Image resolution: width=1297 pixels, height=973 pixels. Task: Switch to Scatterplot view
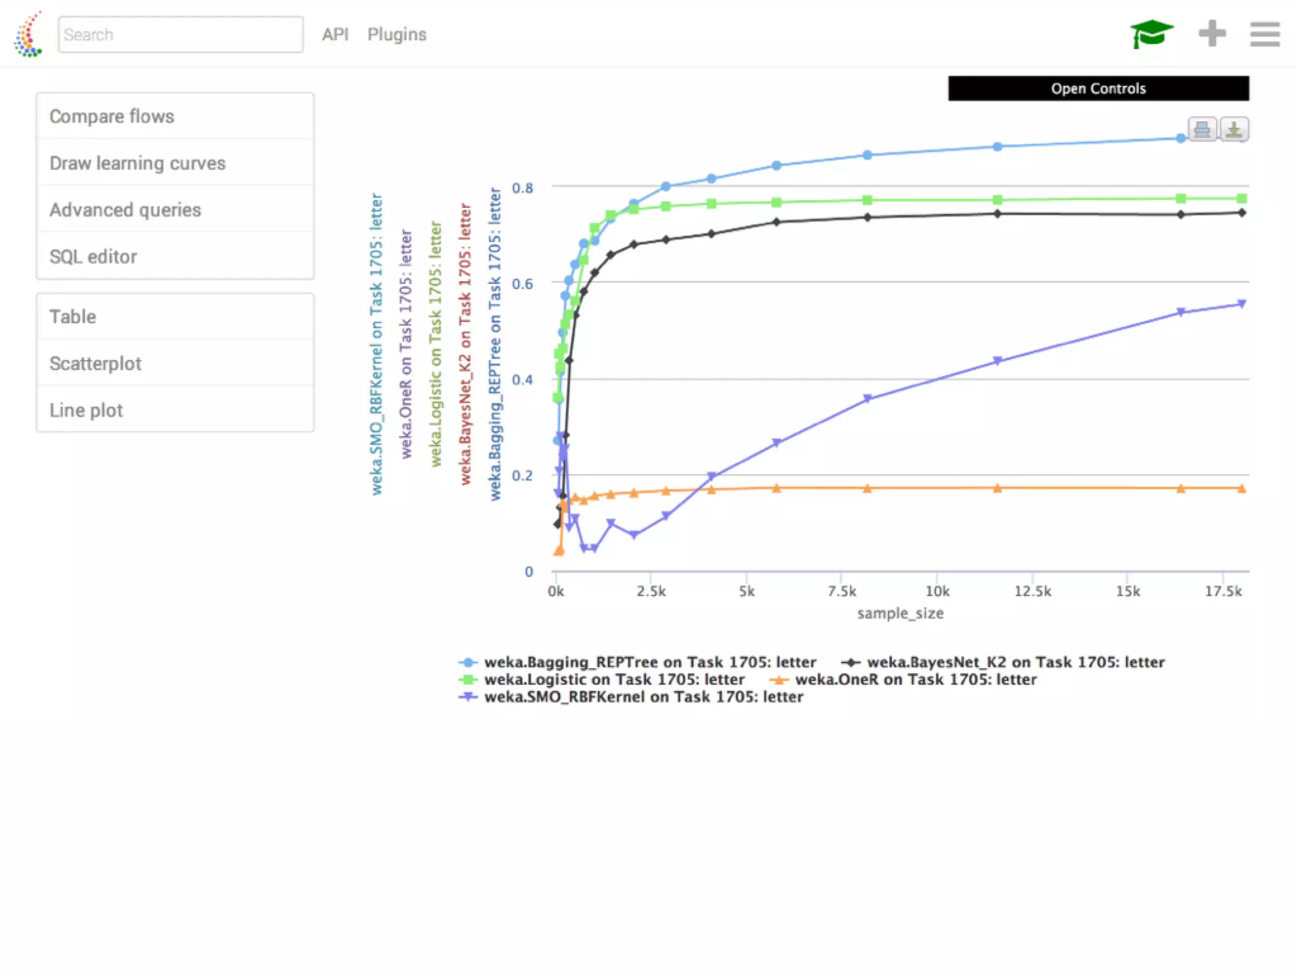click(96, 364)
